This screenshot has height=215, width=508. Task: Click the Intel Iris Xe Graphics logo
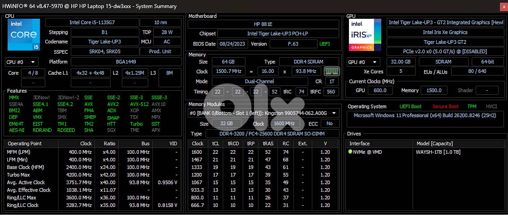coord(365,34)
